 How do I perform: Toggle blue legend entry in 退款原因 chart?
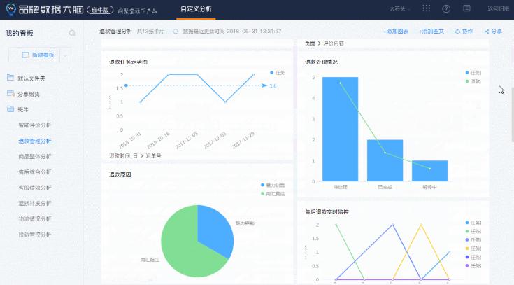[273, 185]
